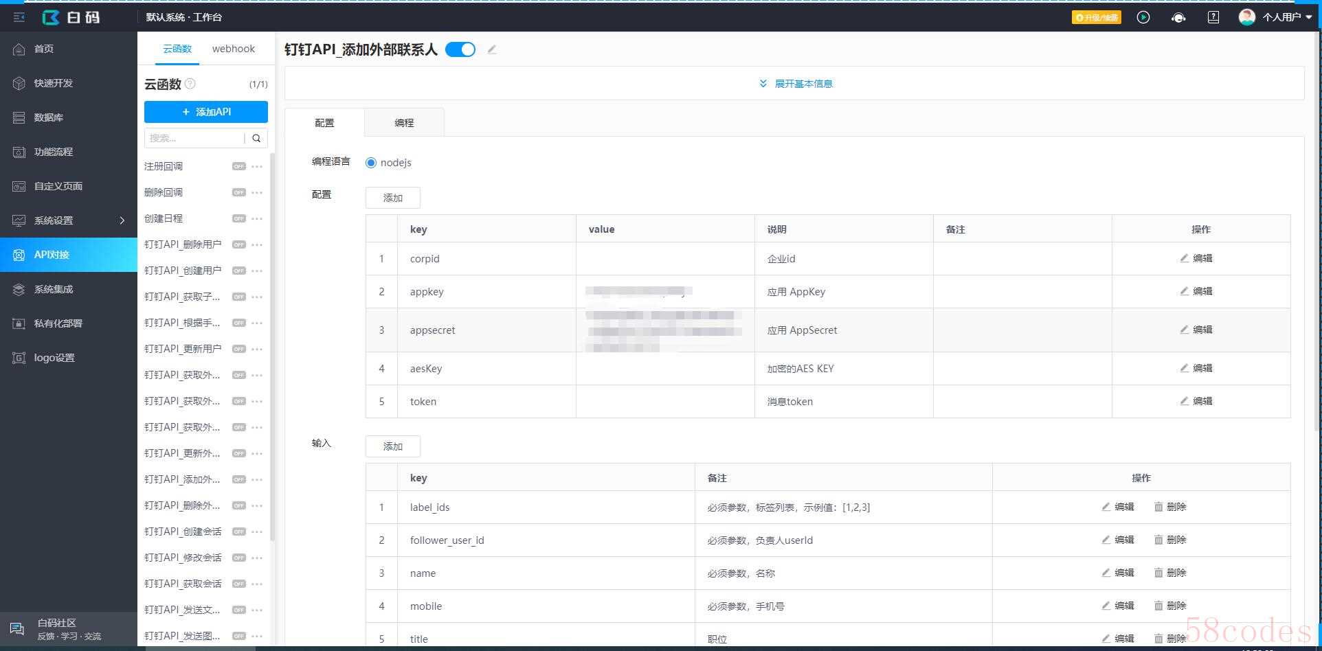This screenshot has height=651, width=1322.
Task: Edit the appsecret config row
Action: 1196,330
